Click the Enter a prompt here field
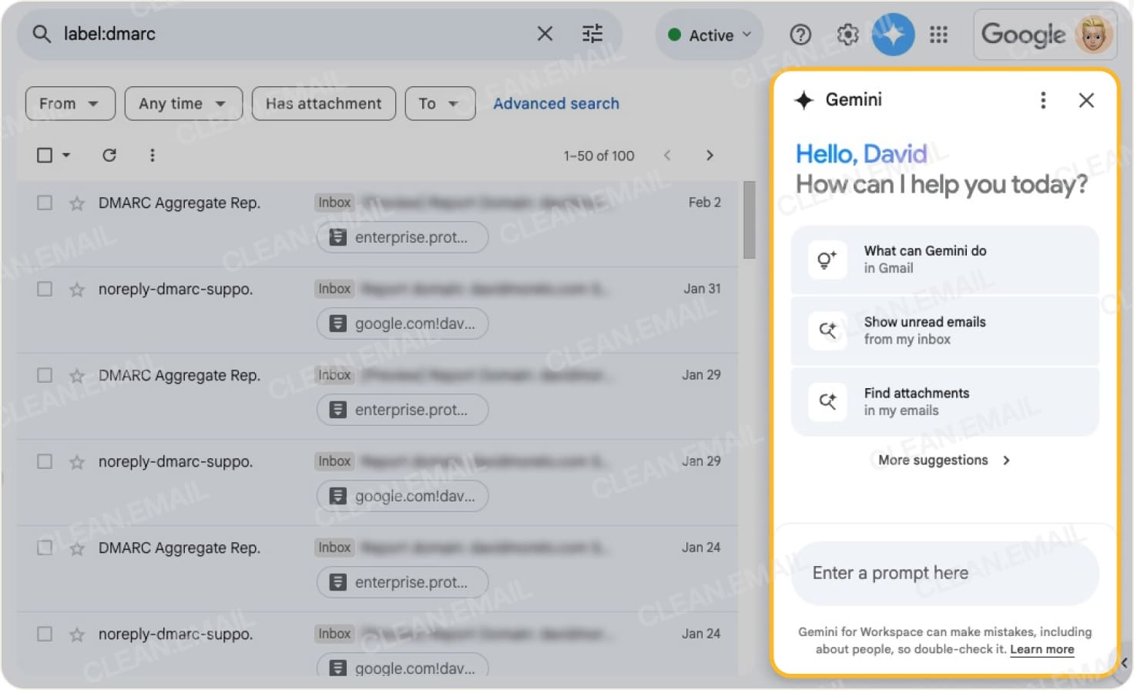The height and width of the screenshot is (690, 1134). click(x=944, y=573)
